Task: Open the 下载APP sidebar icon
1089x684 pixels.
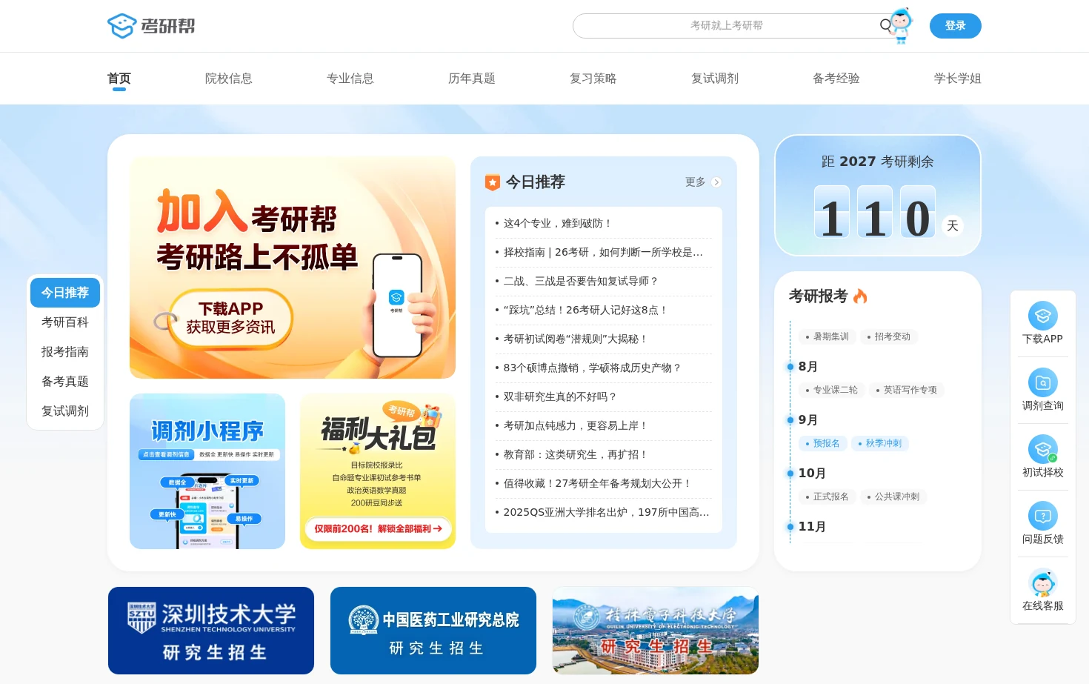Action: pyautogui.click(x=1042, y=316)
